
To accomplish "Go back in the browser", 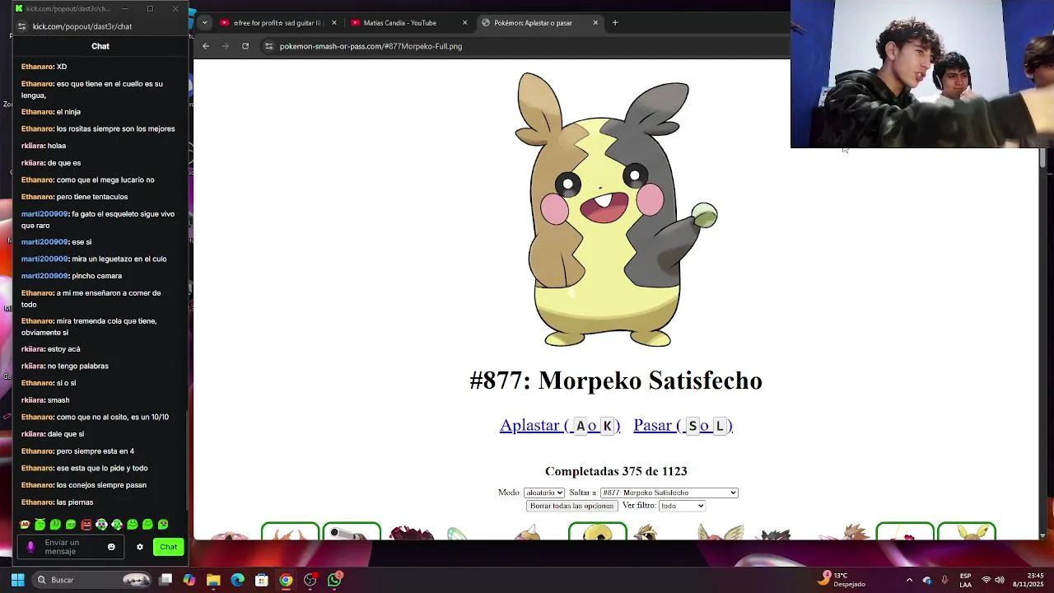I will (206, 46).
